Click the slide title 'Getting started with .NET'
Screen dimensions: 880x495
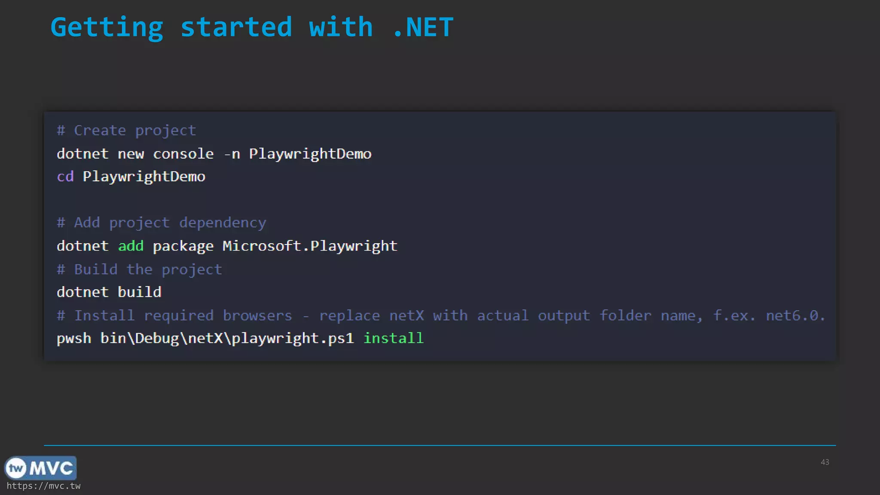pyautogui.click(x=252, y=27)
